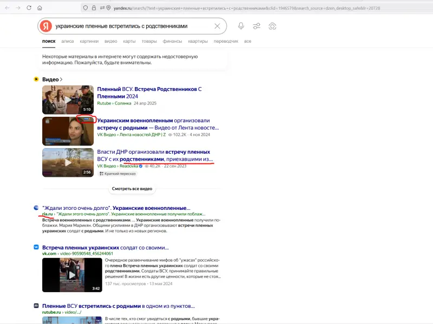Click the Yandex logo in search box
This screenshot has height=324, width=433.
tap(46, 26)
